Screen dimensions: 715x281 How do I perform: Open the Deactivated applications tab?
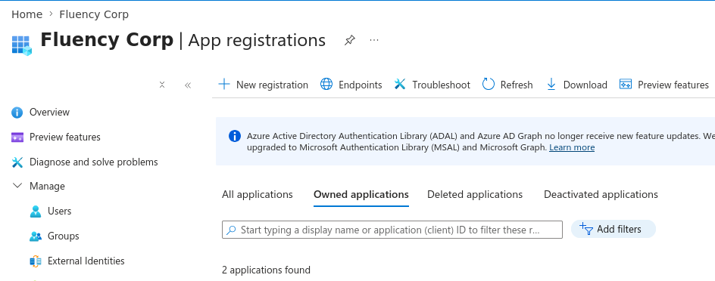(x=601, y=195)
